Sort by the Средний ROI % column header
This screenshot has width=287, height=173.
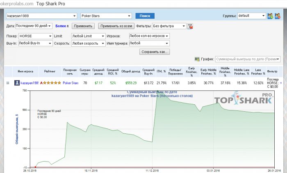tap(113, 72)
